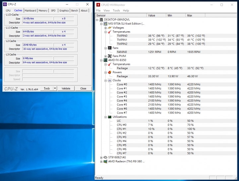This screenshot has width=239, height=181.
Task: Click the CPU-Z app icon in title bar
Action: coord(5,4)
